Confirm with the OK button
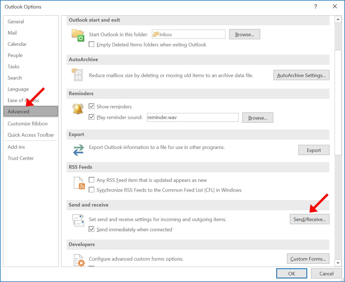 pos(292,273)
